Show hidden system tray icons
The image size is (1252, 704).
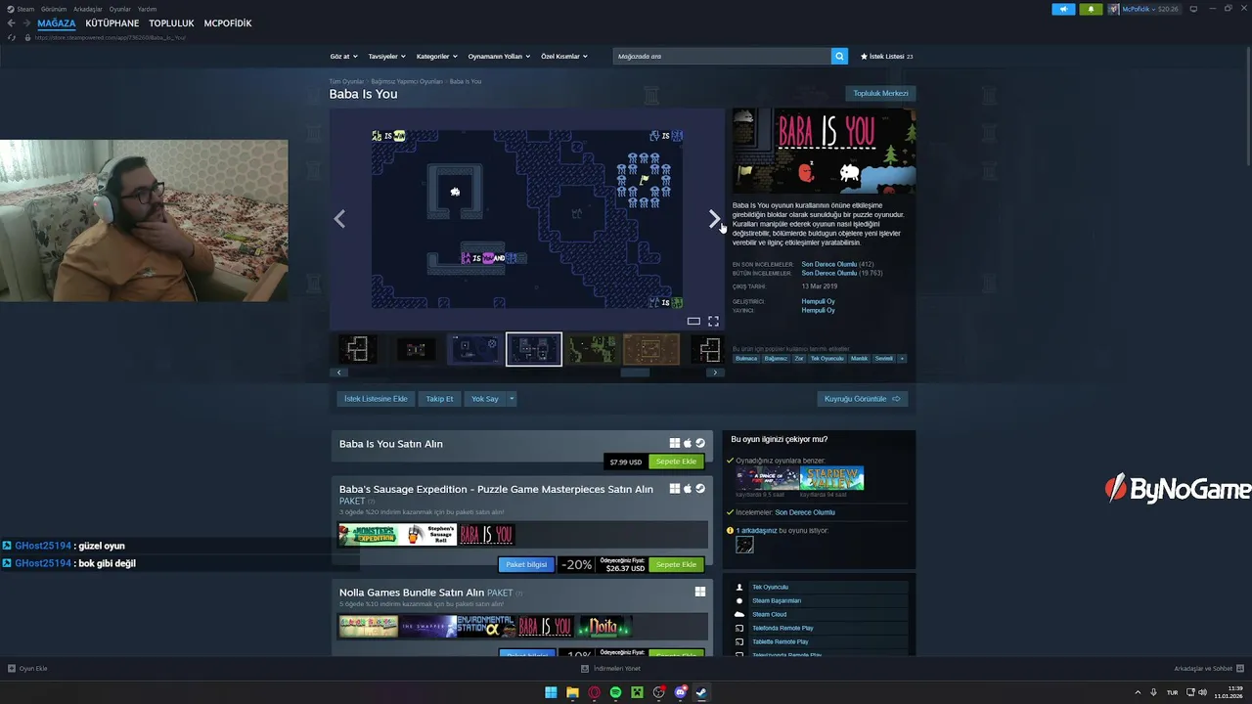pos(1138,692)
